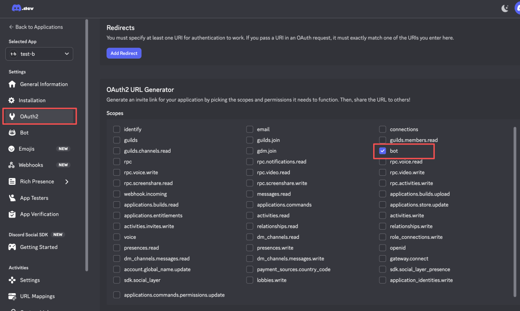Enable the identify scope checkbox
The height and width of the screenshot is (311, 520).
pyautogui.click(x=117, y=129)
